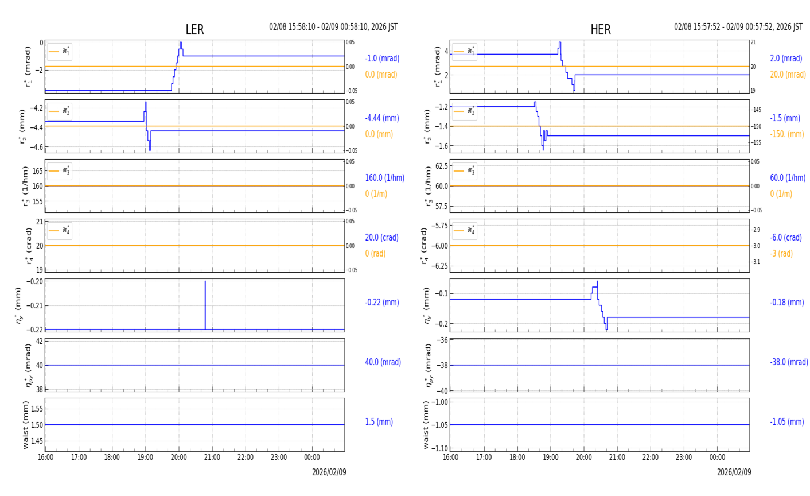Click the 0 (1/m) value beside LER r3
This screenshot has height=496, width=810.
(x=376, y=194)
